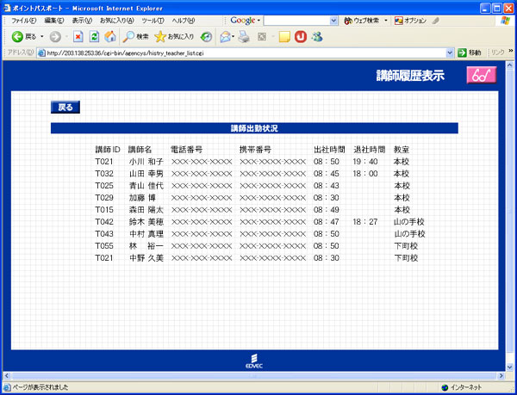The image size is (517, 395).
Task: Click the browser Back arrow icon
Action: coord(16,37)
